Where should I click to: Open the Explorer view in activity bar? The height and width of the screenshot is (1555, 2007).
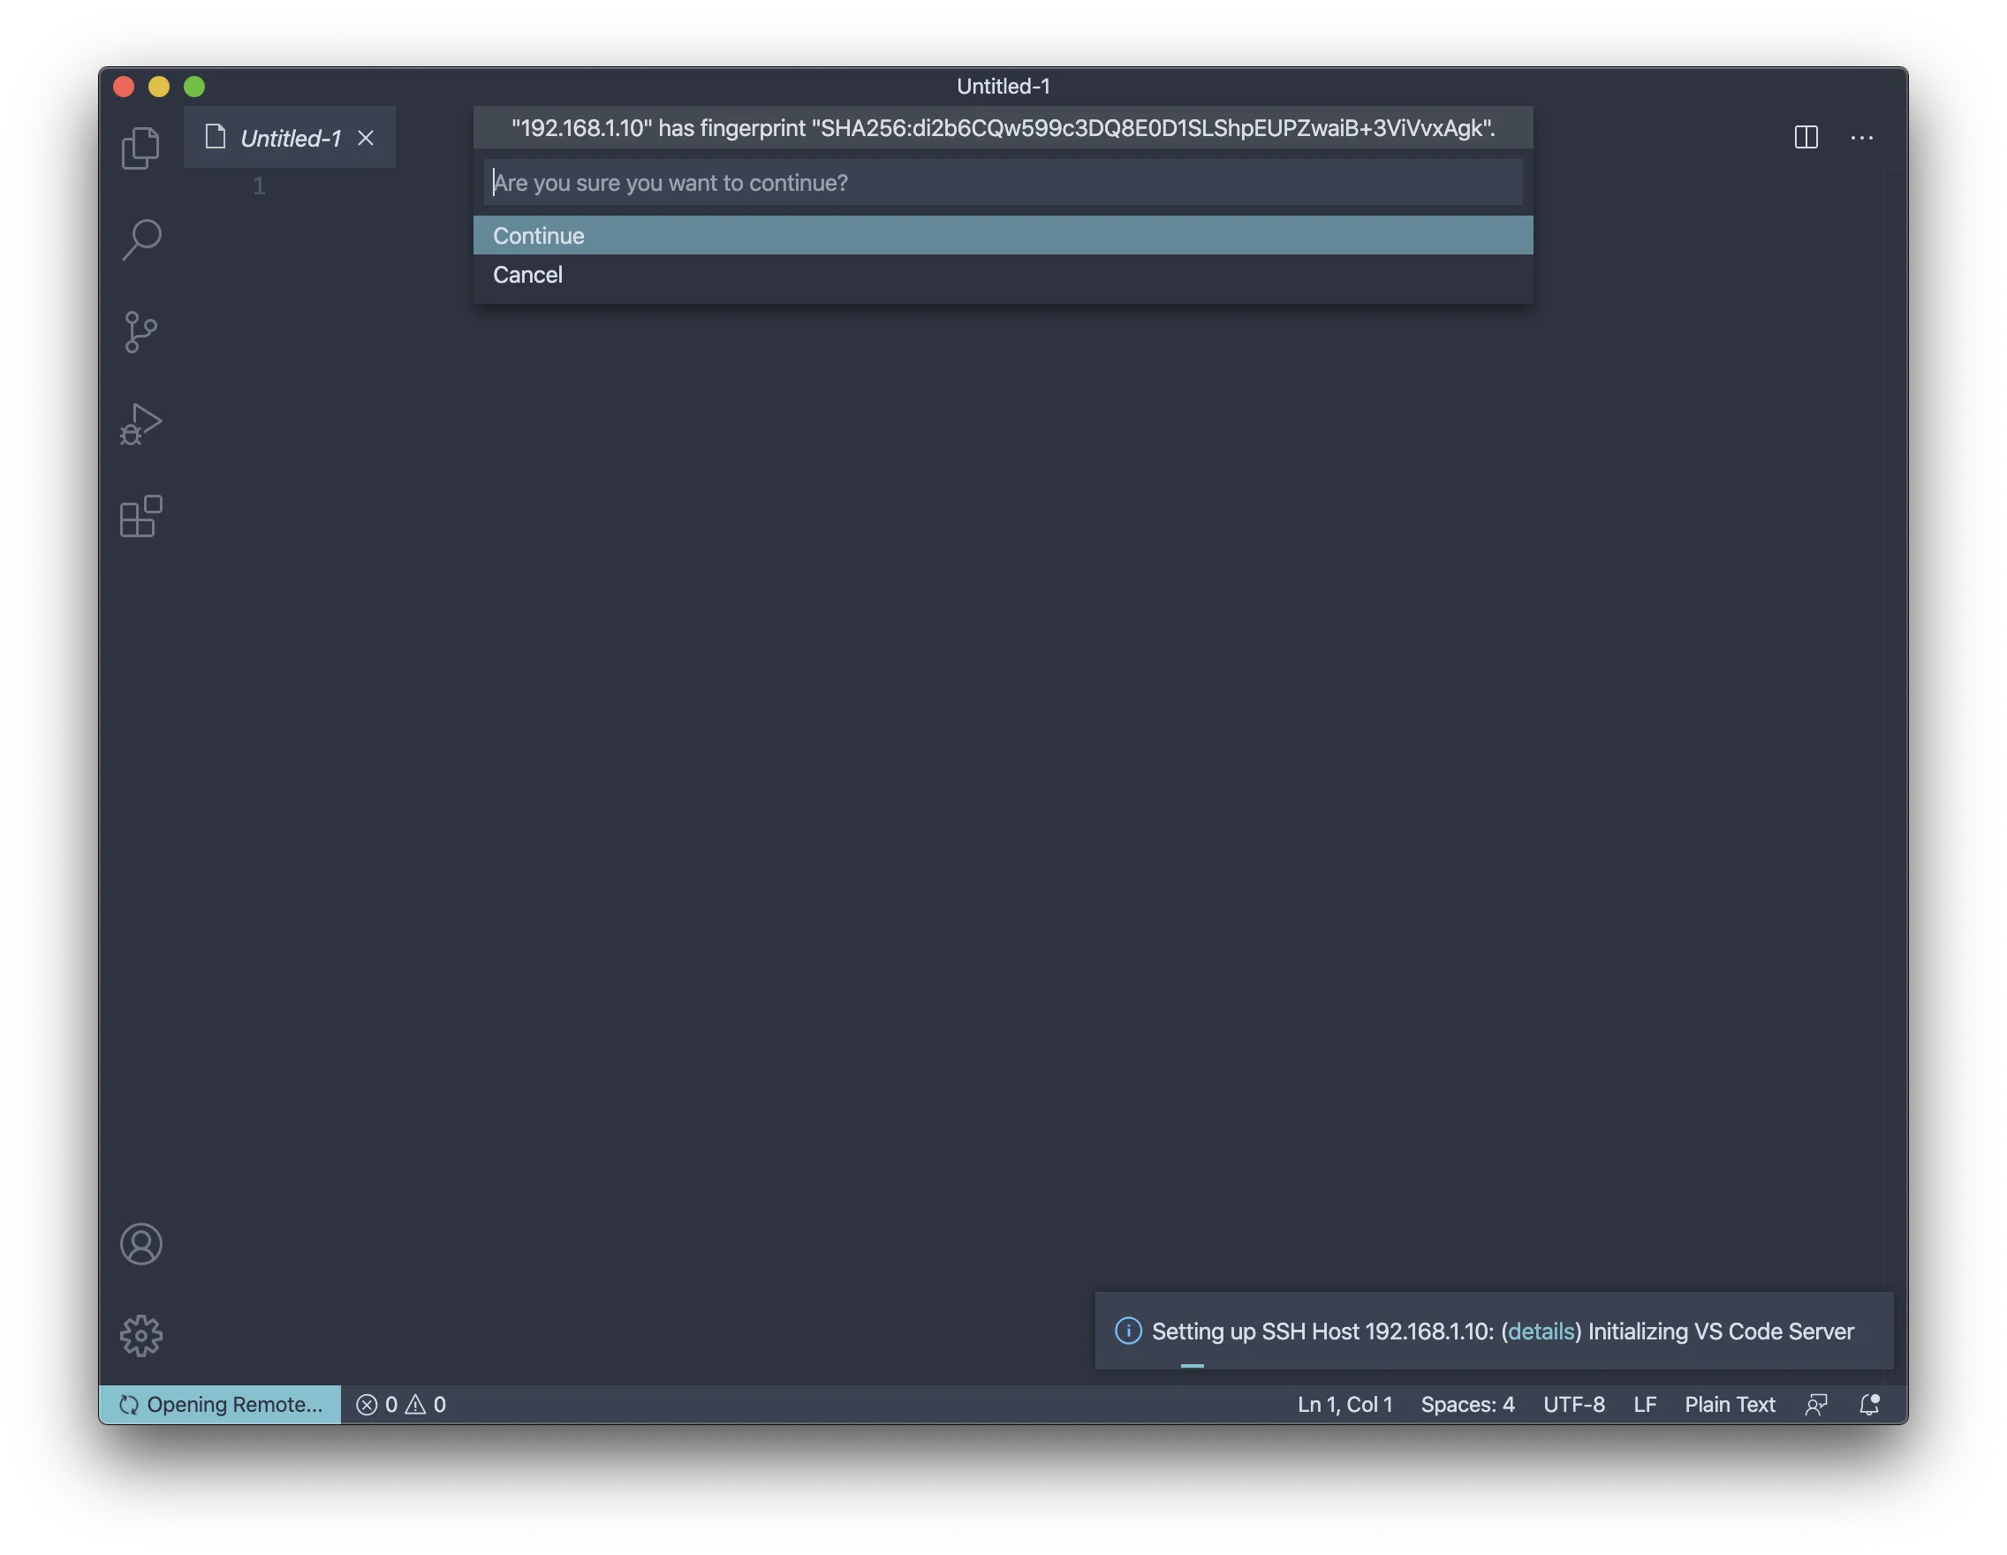[140, 148]
